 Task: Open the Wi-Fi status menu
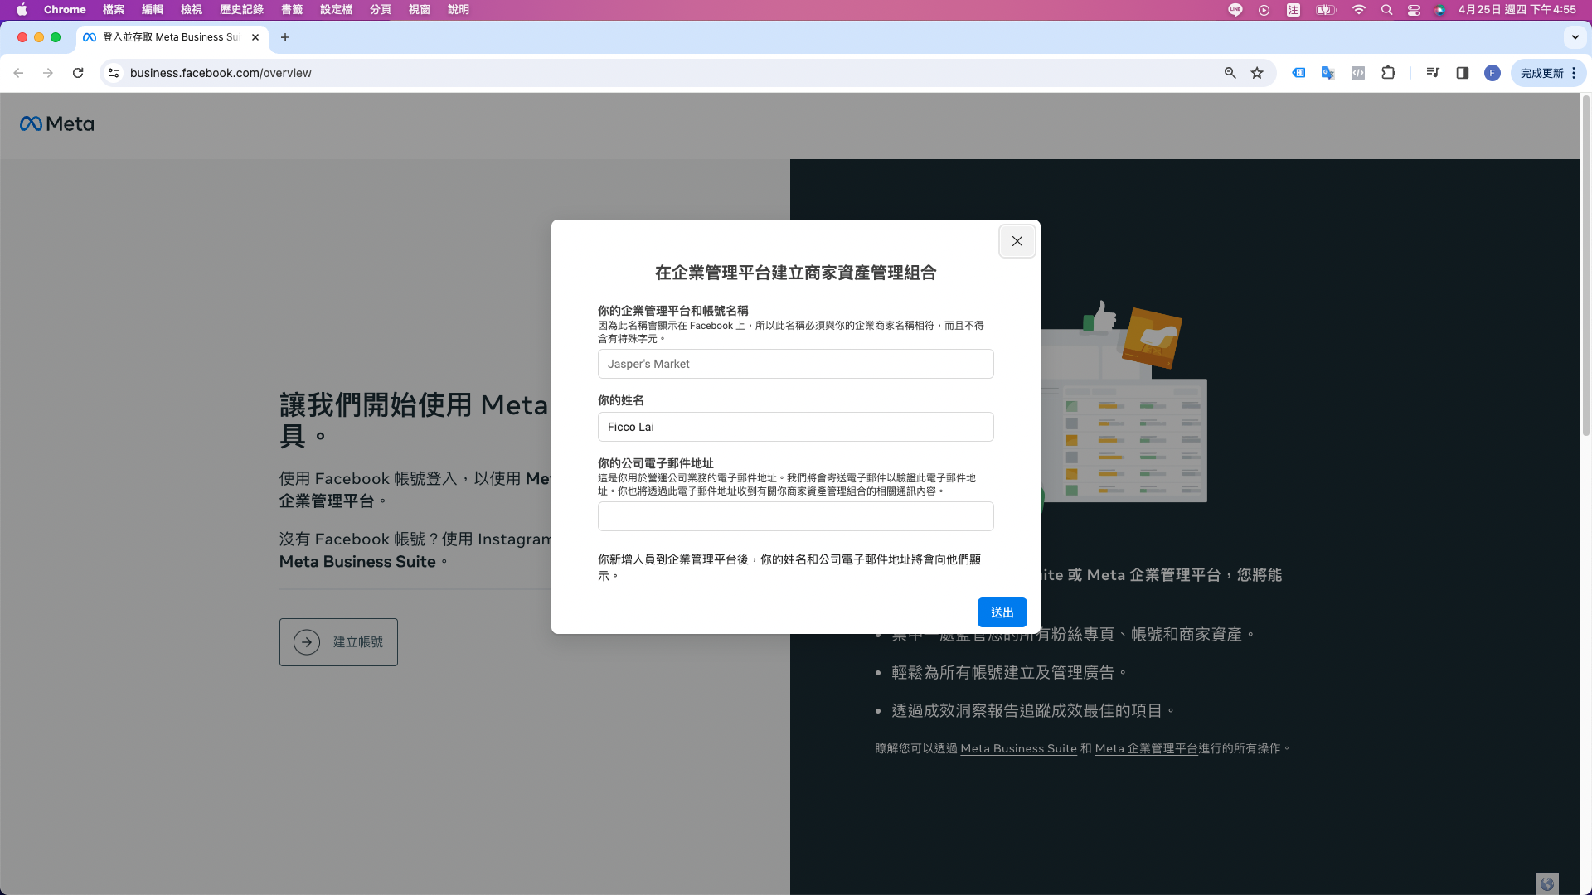click(1358, 10)
